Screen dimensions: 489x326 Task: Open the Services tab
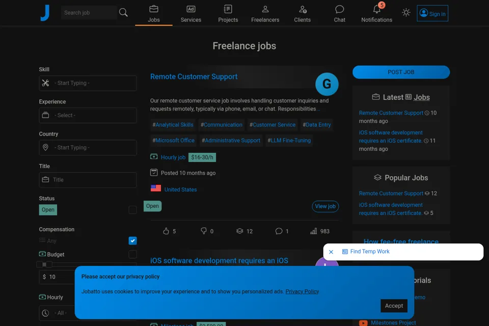(191, 14)
